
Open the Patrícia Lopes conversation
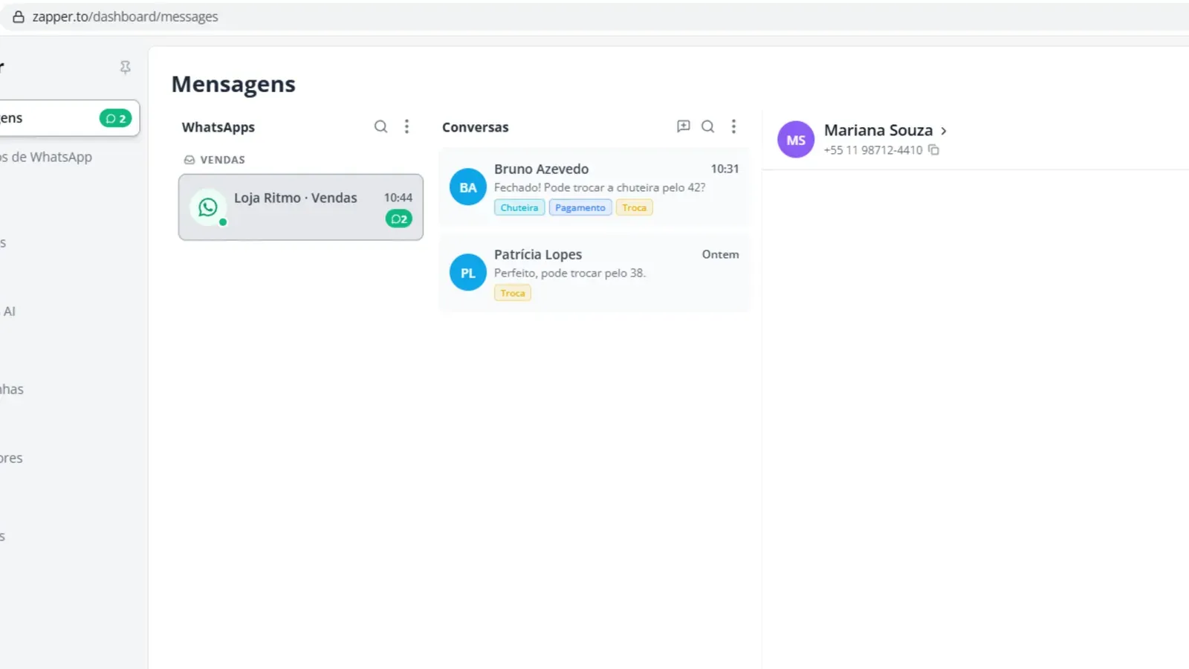594,273
